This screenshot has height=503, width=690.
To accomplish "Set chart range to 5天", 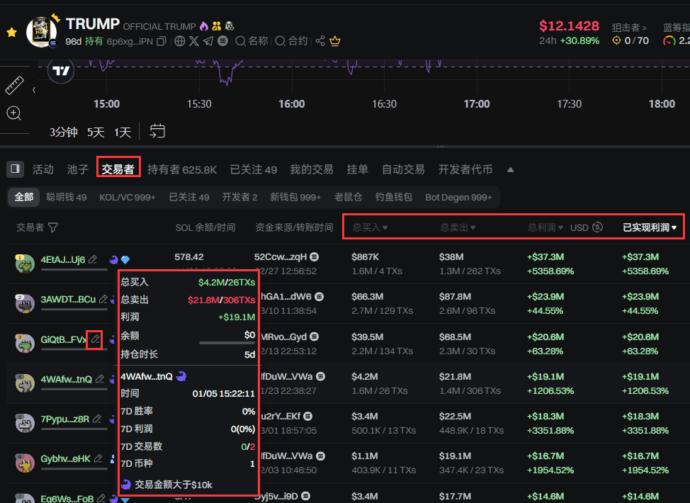I will (96, 132).
